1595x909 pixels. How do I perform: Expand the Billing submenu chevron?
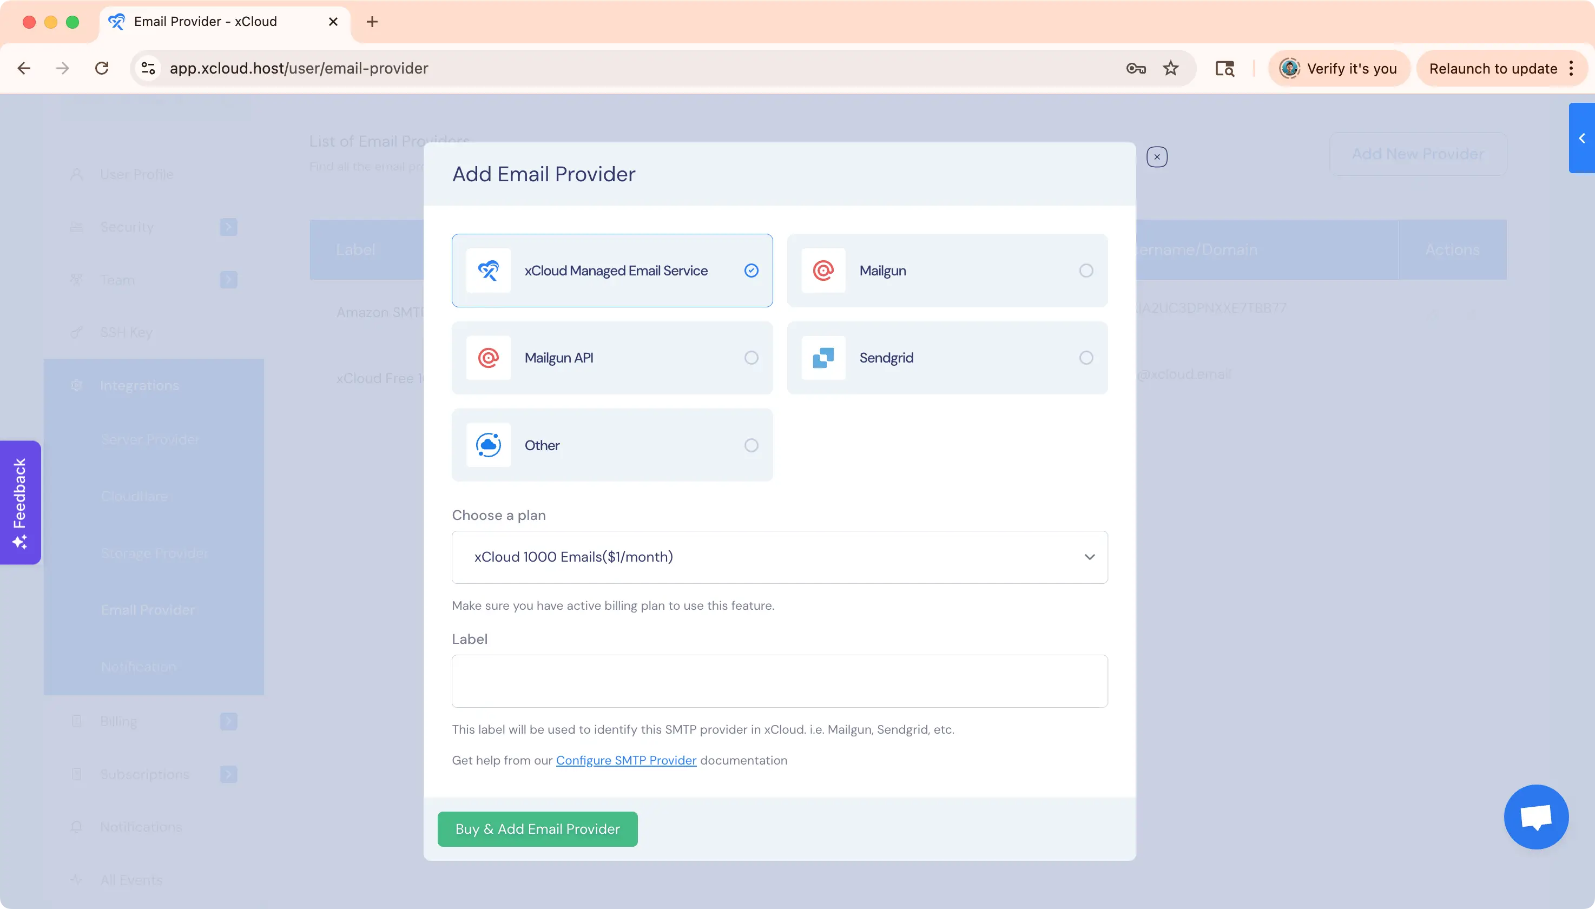tap(228, 722)
